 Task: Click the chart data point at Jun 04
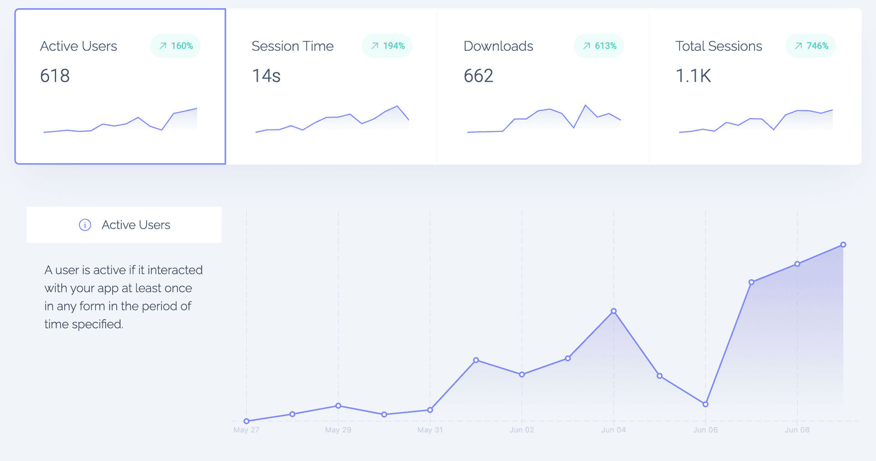[614, 311]
